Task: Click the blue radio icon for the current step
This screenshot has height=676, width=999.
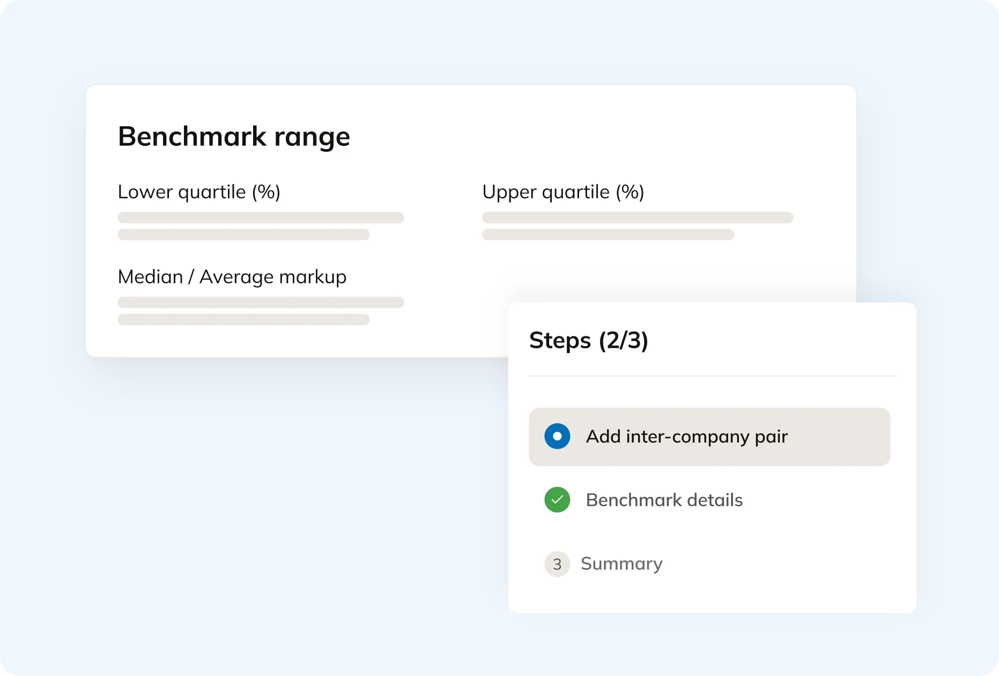Action: point(557,436)
